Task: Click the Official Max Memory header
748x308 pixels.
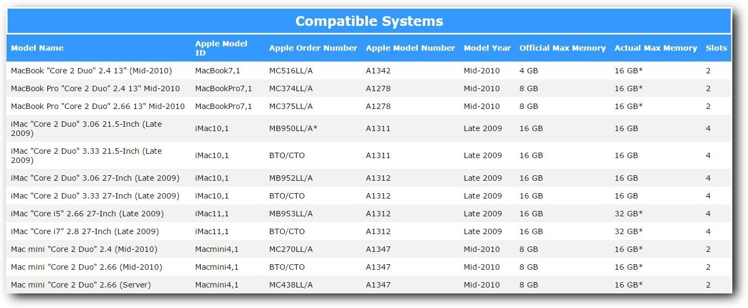Action: pyautogui.click(x=563, y=48)
